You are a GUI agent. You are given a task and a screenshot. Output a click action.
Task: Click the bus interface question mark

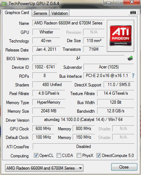tap(133, 76)
